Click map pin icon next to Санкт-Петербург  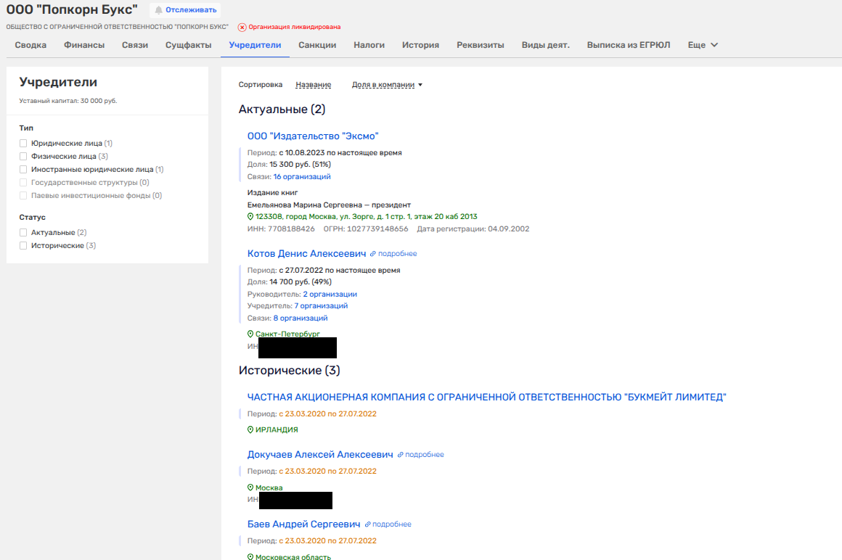pos(250,334)
